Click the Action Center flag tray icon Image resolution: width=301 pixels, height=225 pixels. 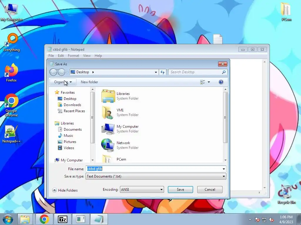click(257, 219)
